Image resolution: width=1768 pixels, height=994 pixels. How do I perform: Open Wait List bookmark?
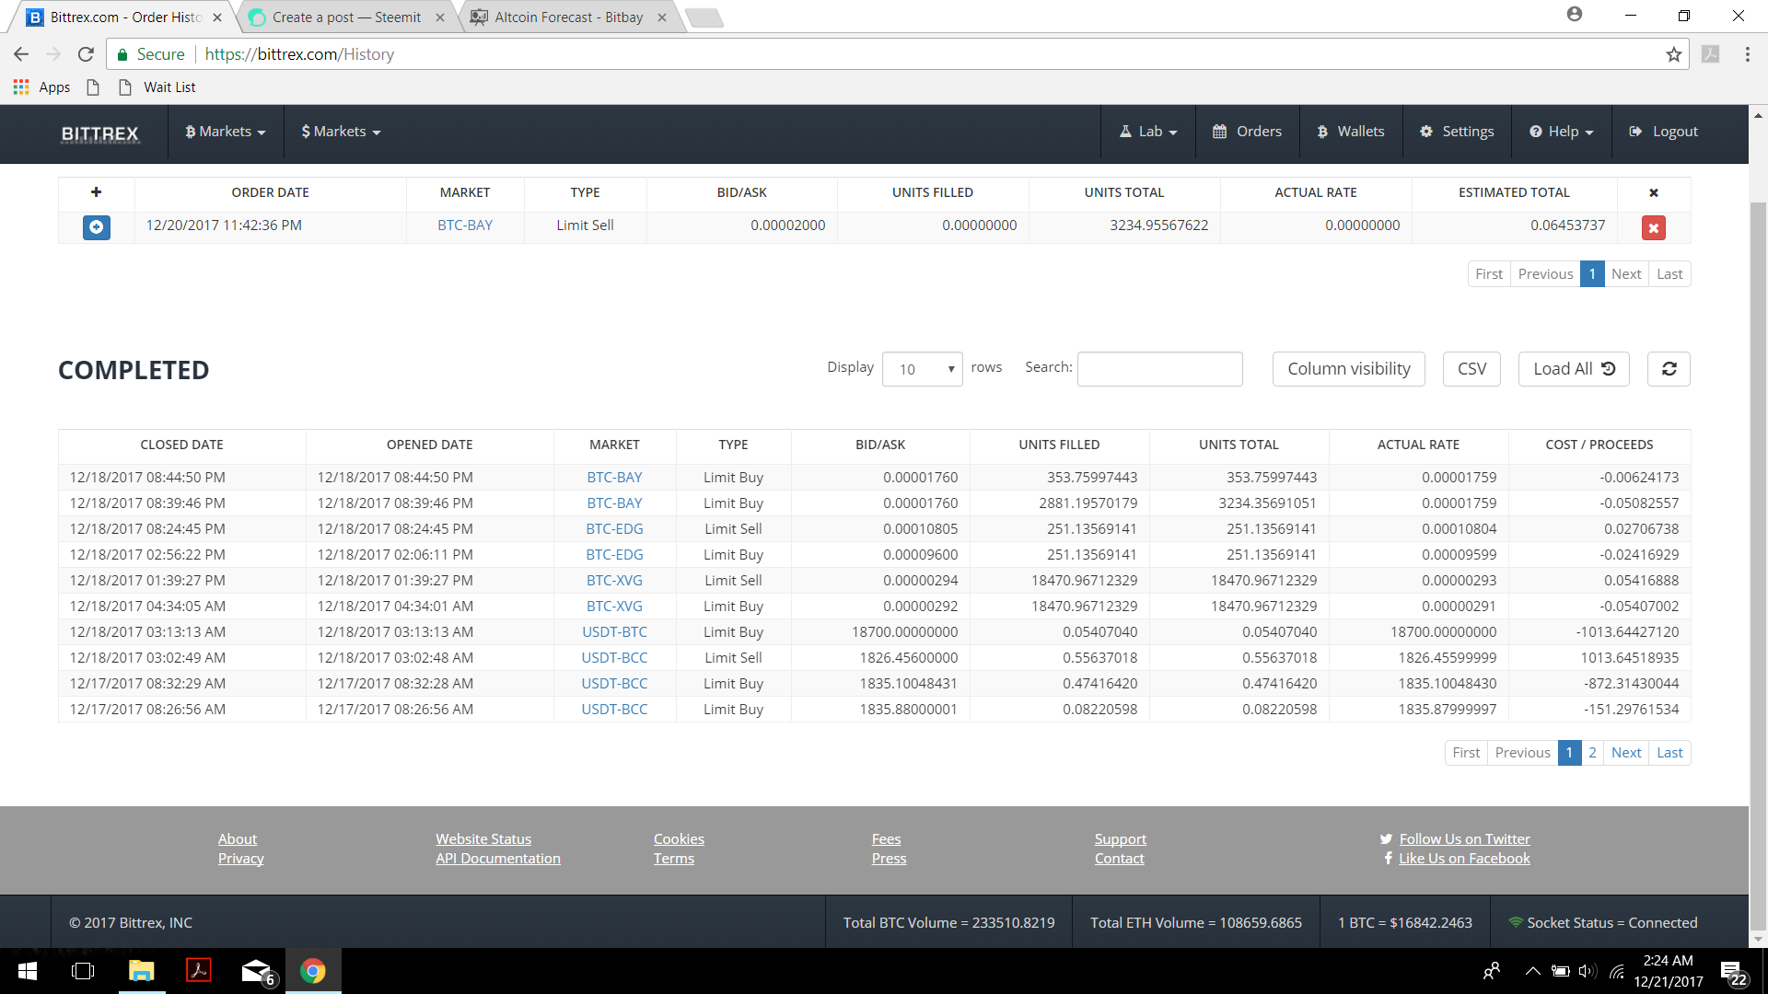[x=158, y=87]
